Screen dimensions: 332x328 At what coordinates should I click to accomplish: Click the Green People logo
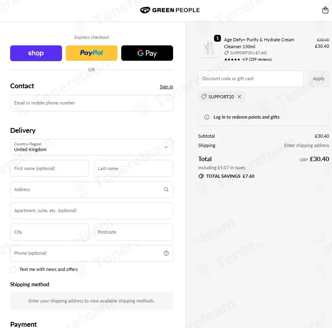(x=170, y=10)
